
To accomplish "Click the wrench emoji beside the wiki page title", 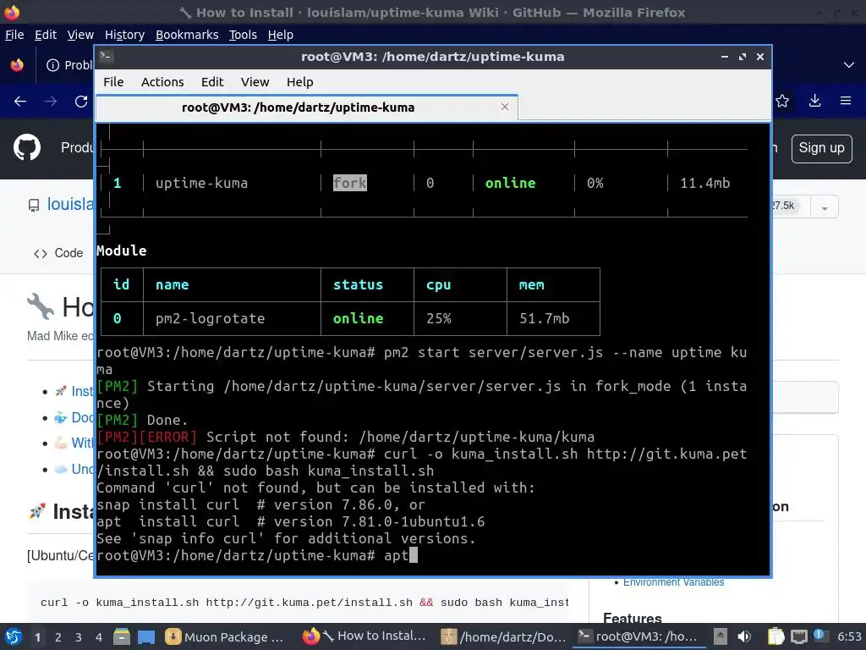I will pos(41,306).
